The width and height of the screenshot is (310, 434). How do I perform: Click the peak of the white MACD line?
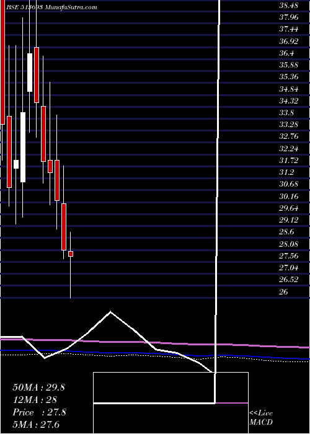point(111,312)
